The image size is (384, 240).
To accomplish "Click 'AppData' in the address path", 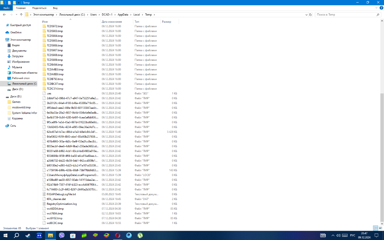I will click(x=123, y=15).
